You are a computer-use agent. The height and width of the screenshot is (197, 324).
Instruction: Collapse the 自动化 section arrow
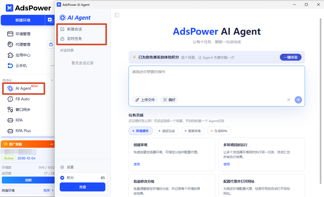tap(52, 80)
